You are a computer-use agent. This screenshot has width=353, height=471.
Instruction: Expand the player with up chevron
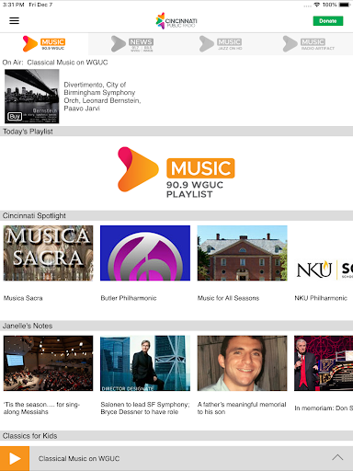337,458
